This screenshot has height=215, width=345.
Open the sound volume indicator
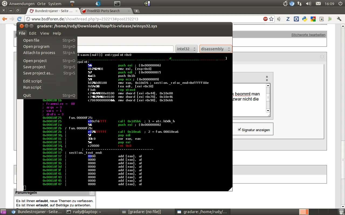click(309, 3)
